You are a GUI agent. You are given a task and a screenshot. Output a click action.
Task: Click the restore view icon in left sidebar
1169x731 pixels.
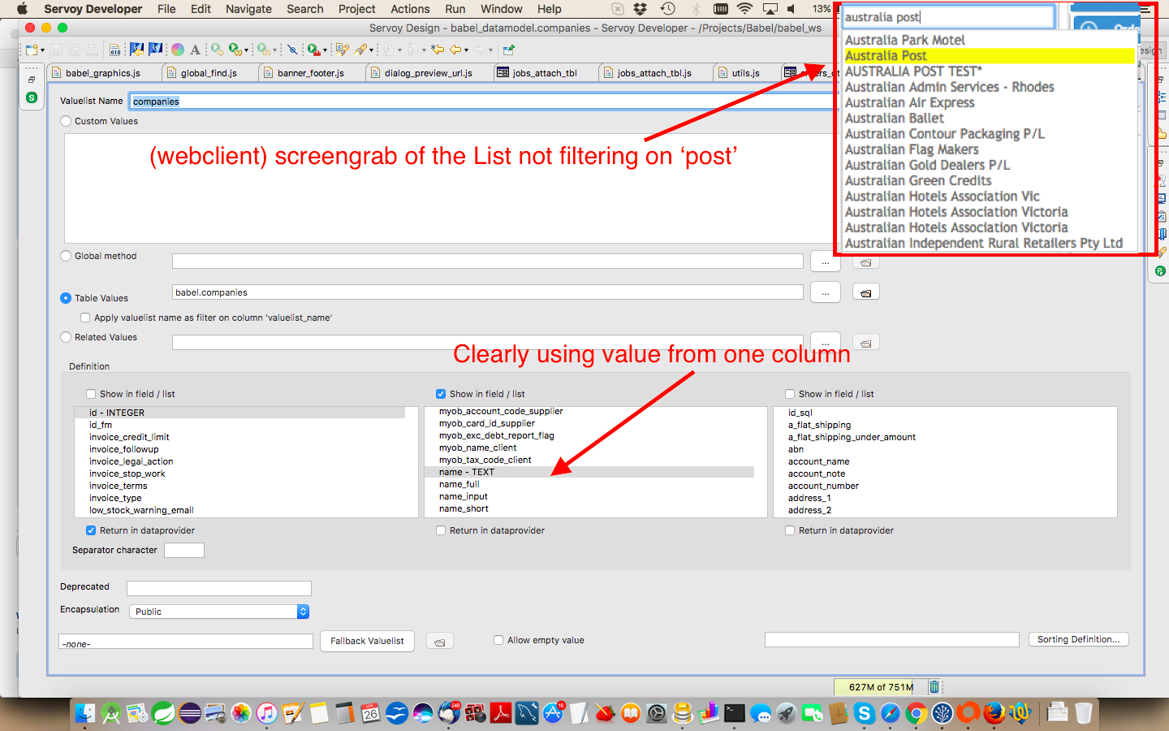(32, 80)
